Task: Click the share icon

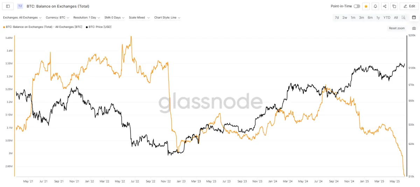Action: pos(385,6)
